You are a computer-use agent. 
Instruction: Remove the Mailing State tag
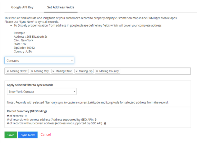[x=53, y=71]
